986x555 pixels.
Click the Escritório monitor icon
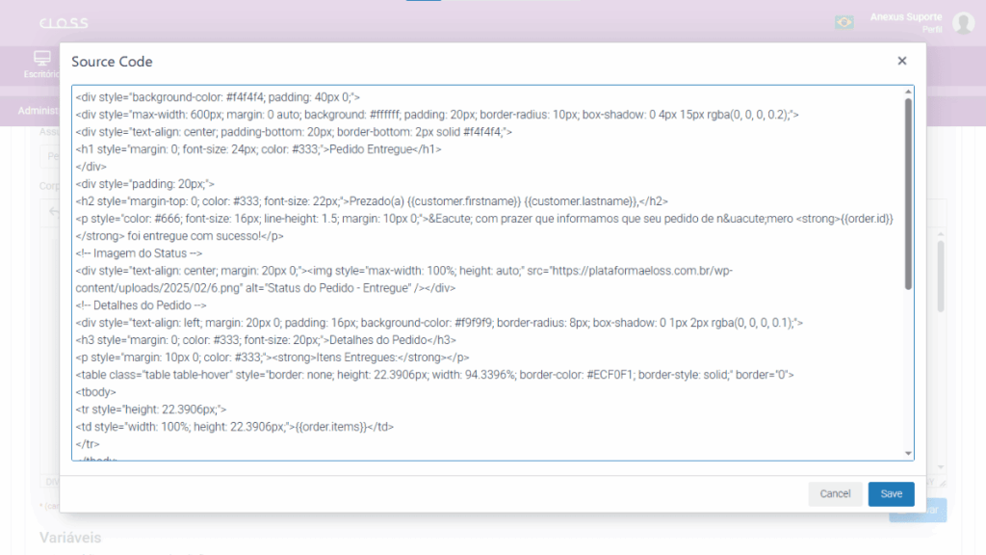[x=41, y=59]
